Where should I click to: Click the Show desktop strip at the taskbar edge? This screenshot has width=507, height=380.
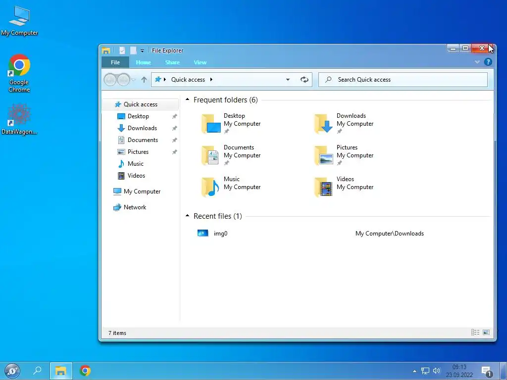pyautogui.click(x=503, y=371)
